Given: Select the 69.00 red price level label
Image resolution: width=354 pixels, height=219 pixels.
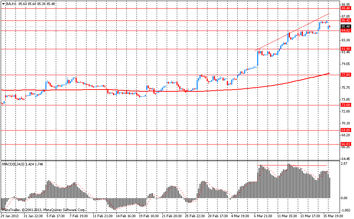Looking at the screenshot, I should pos(346,130).
